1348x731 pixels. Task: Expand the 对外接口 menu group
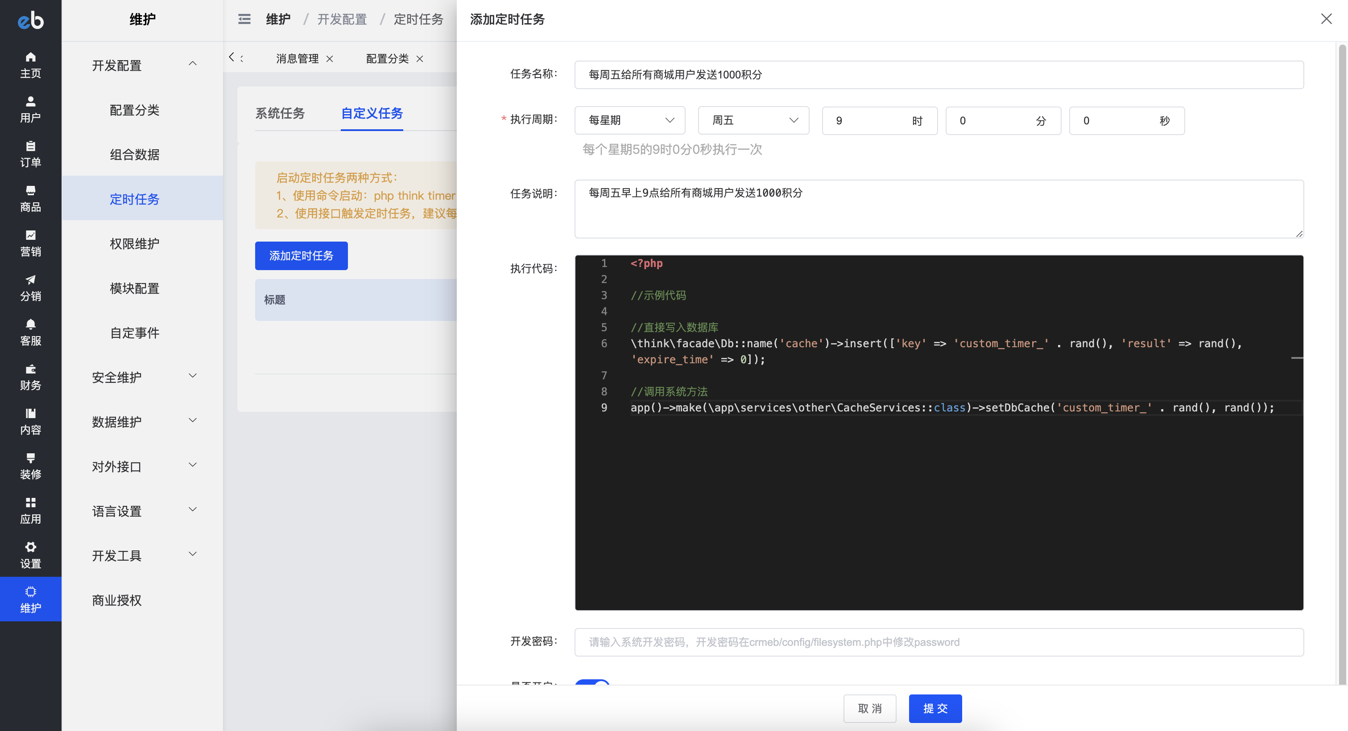(x=142, y=466)
